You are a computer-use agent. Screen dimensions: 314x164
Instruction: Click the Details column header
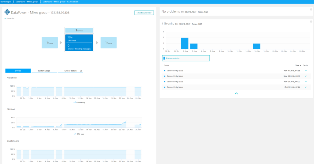(305, 65)
